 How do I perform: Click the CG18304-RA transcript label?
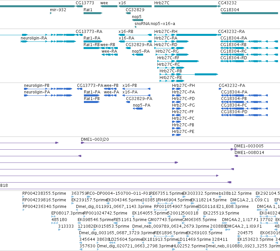pos(234,38)
